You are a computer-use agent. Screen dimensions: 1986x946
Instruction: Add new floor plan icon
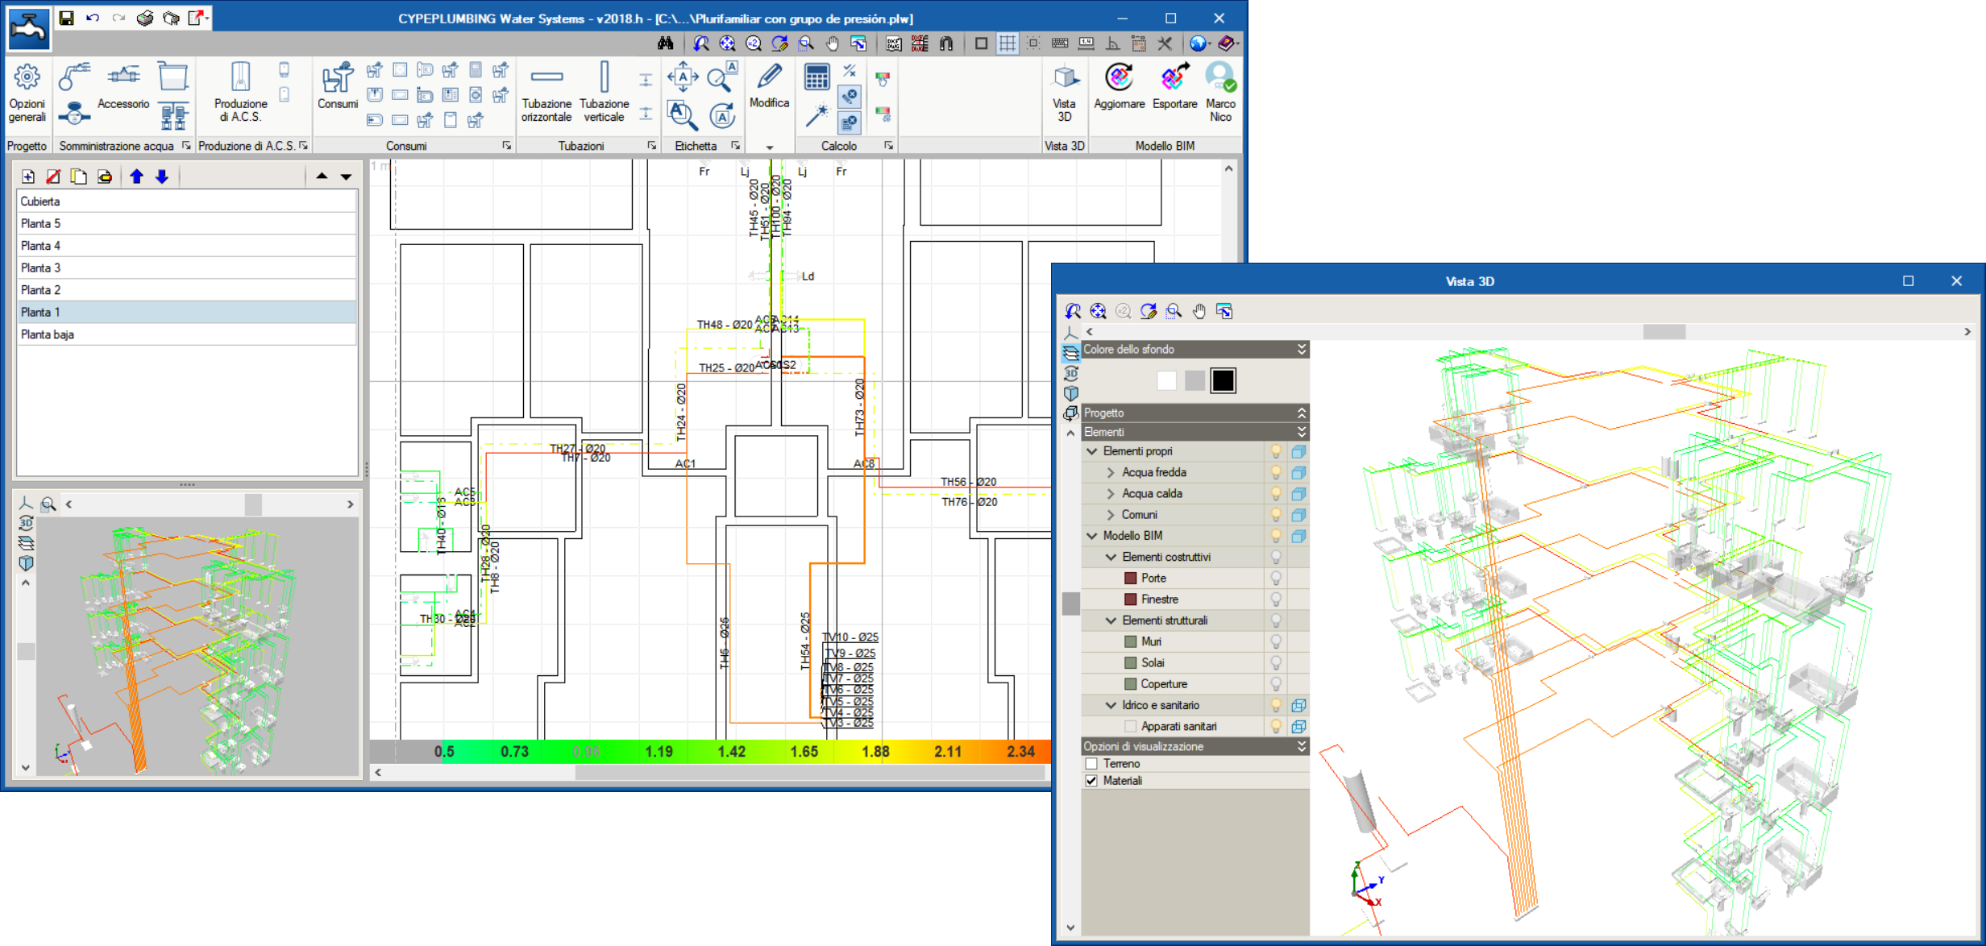pyautogui.click(x=28, y=176)
